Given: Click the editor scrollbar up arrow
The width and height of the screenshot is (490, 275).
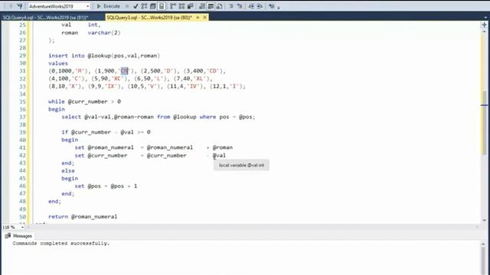Looking at the screenshot, I should 485,32.
